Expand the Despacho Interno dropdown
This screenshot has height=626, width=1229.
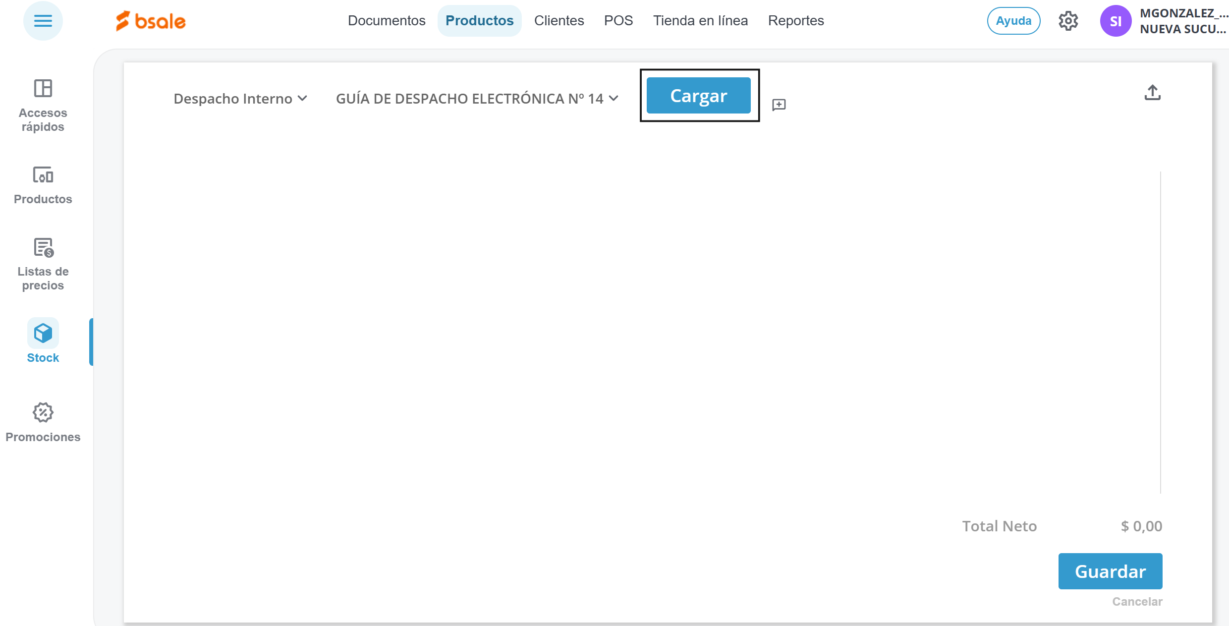coord(240,99)
